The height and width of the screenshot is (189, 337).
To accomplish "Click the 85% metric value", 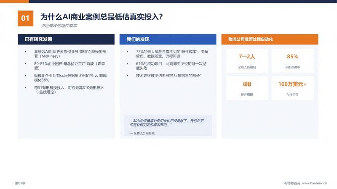I will tap(292, 57).
